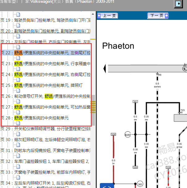Select page 26 制动信号灯开关 entry
This screenshot has width=187, height=188.
pyautogui.click(x=45, y=96)
